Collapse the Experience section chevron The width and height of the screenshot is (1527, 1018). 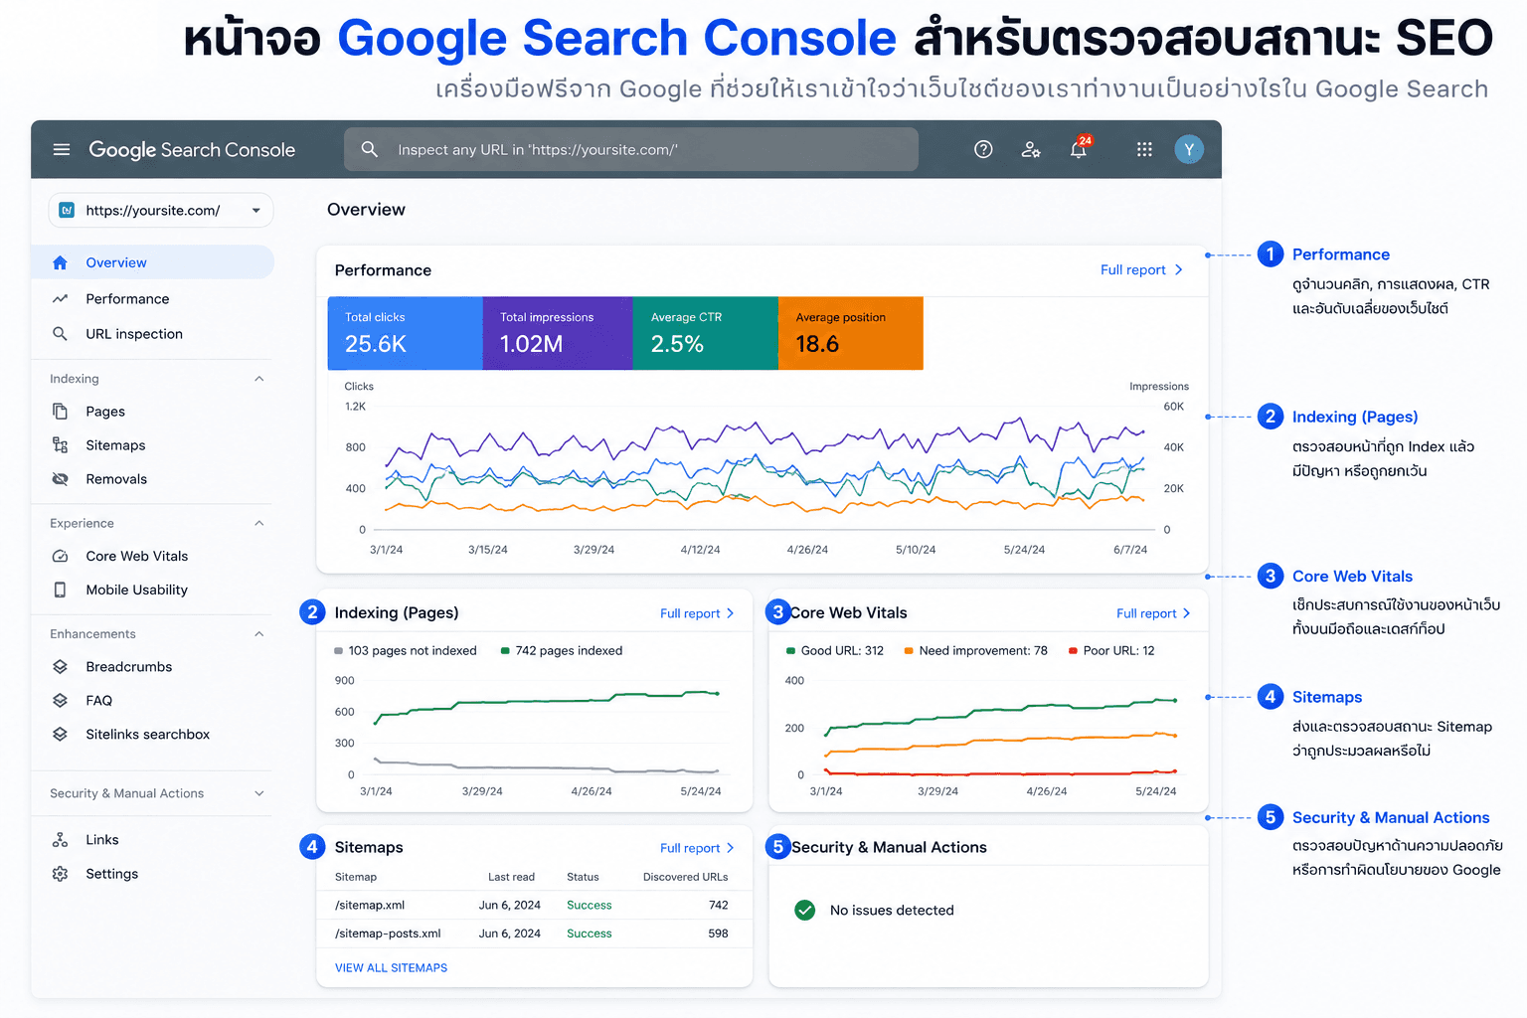point(258,523)
